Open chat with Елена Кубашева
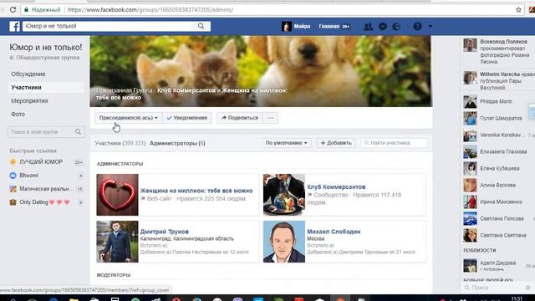This screenshot has height=301, width=535. [x=498, y=168]
